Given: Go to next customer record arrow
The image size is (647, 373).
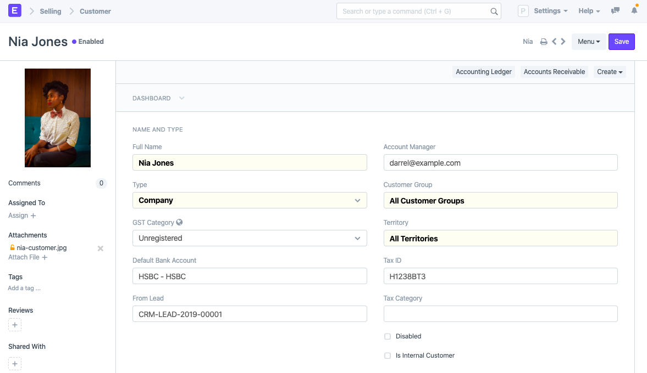Looking at the screenshot, I should point(563,42).
